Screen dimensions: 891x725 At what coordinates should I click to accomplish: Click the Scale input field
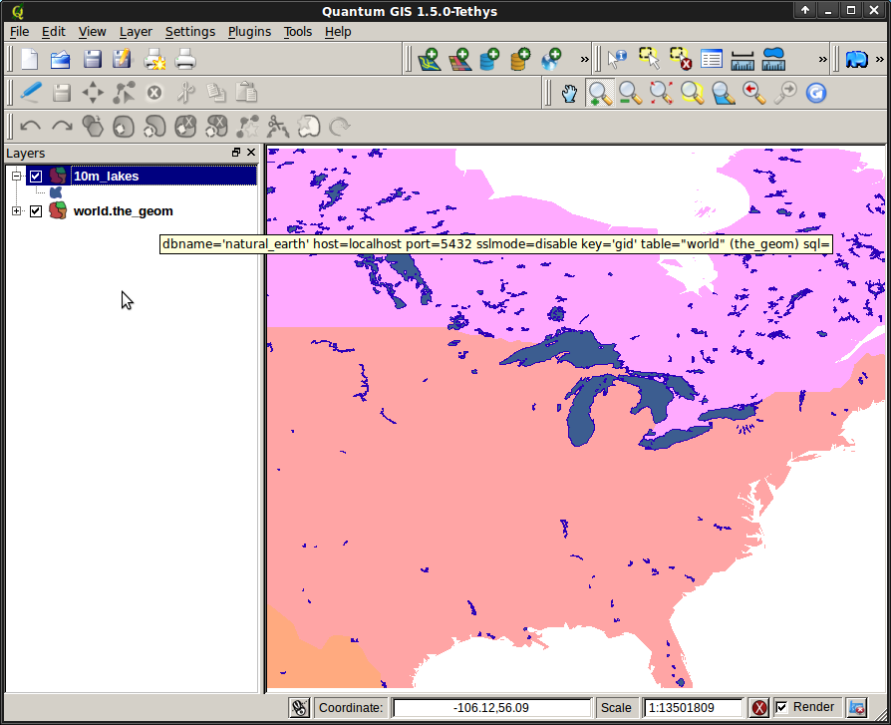pyautogui.click(x=693, y=708)
